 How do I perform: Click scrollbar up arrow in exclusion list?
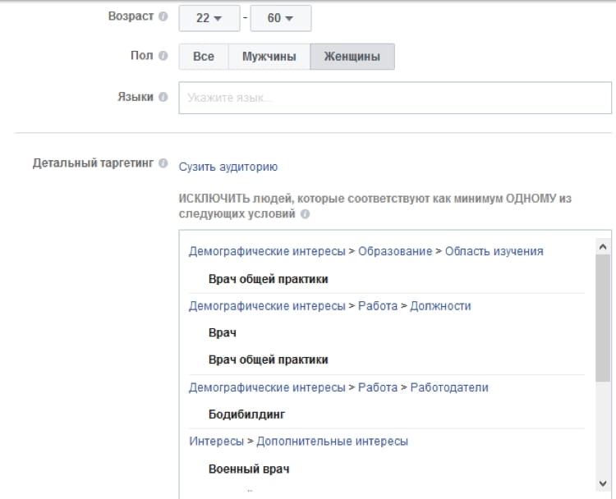pyautogui.click(x=604, y=245)
